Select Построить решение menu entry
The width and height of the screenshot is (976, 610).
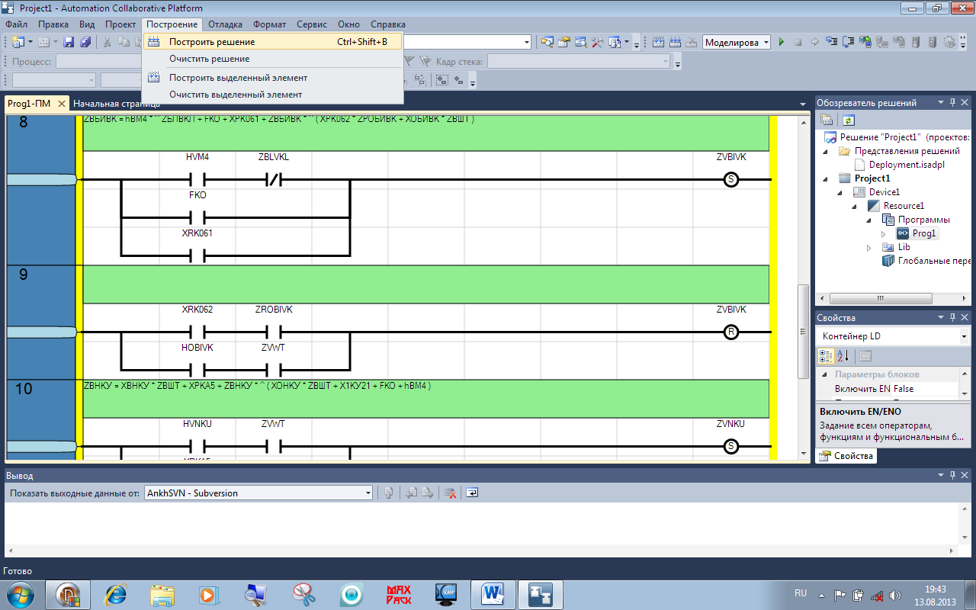[x=272, y=42]
